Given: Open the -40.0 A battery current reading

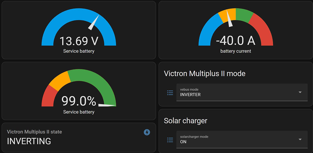Looking at the screenshot, I should pos(236,40).
